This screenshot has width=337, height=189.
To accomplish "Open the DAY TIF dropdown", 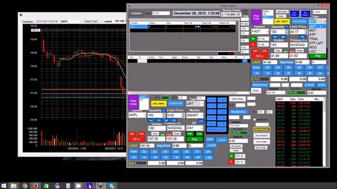I will 202,128.
